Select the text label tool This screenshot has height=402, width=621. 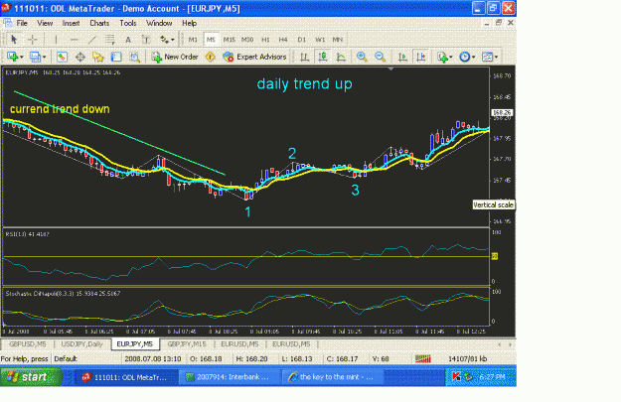tap(146, 39)
